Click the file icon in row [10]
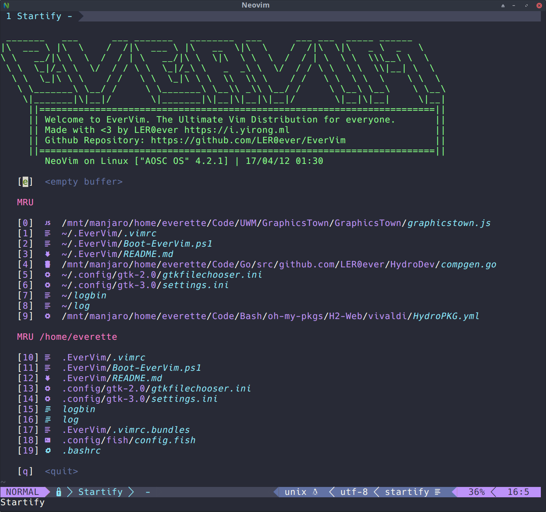The height and width of the screenshot is (512, 546). pyautogui.click(x=48, y=358)
